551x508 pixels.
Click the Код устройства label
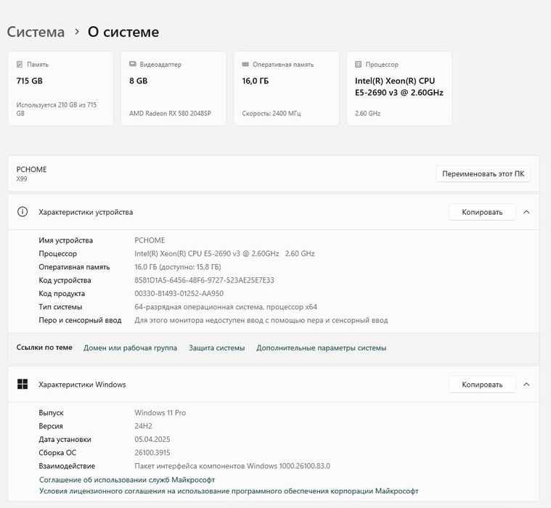click(x=65, y=280)
